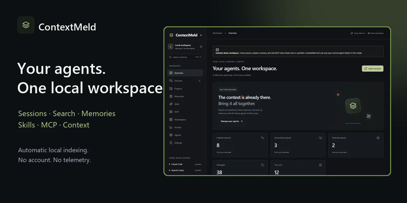Viewport: 407px width, 203px height.
Task: Click the Settings sliders icon in sidebar
Action: [x=171, y=143]
